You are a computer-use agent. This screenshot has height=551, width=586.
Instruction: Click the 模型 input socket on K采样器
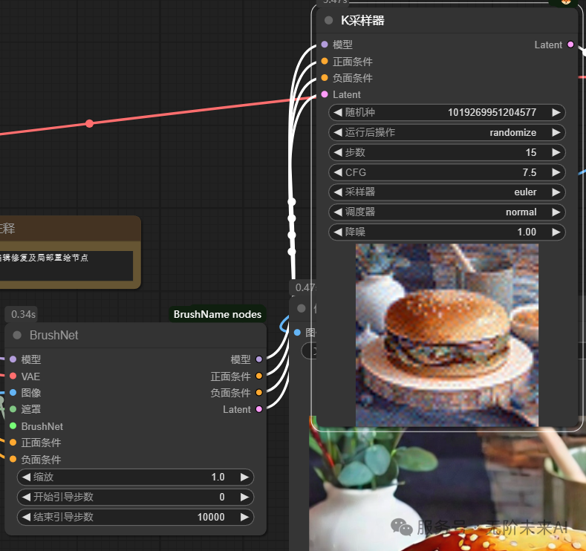[x=325, y=45]
